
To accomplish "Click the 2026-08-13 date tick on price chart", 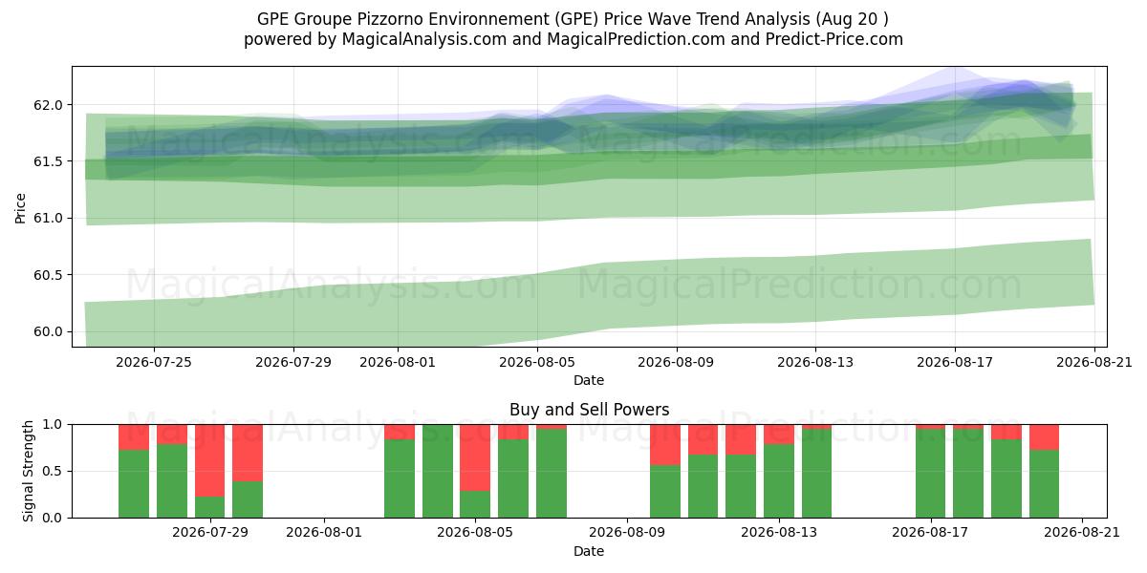I will tap(815, 362).
